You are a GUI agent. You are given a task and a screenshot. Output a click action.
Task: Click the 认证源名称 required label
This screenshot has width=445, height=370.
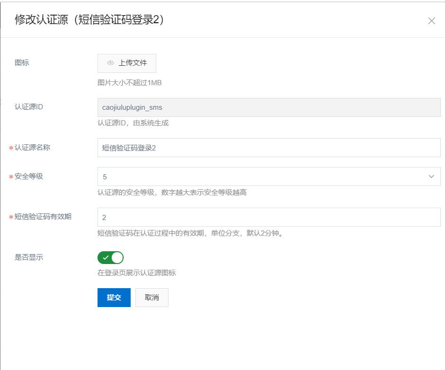(x=32, y=148)
